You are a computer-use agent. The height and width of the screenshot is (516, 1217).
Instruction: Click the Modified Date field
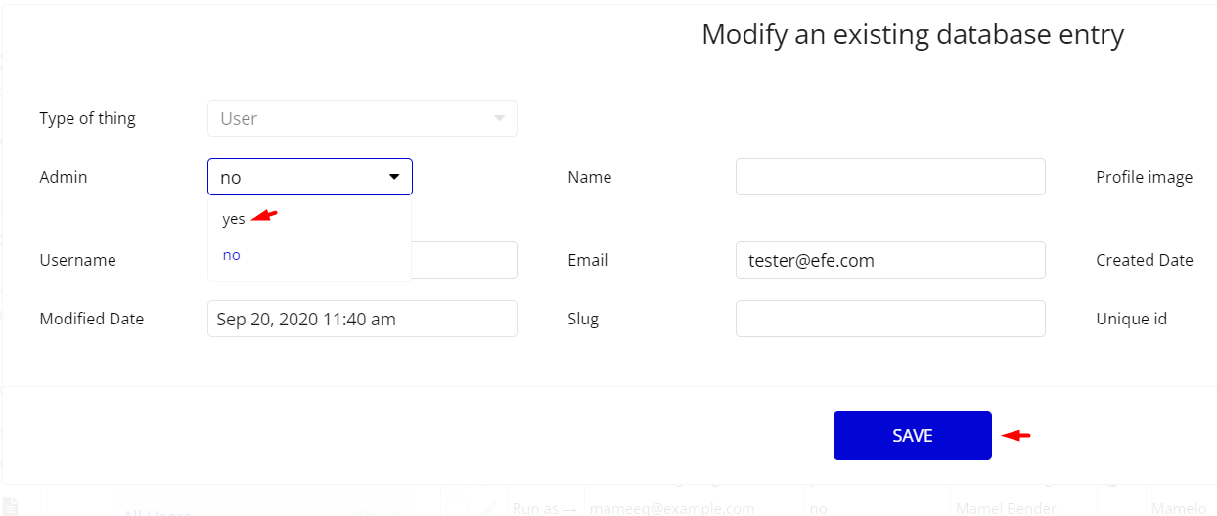(x=362, y=319)
